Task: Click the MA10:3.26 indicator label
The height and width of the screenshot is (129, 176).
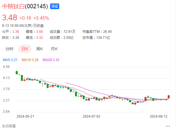Action: 30,60
